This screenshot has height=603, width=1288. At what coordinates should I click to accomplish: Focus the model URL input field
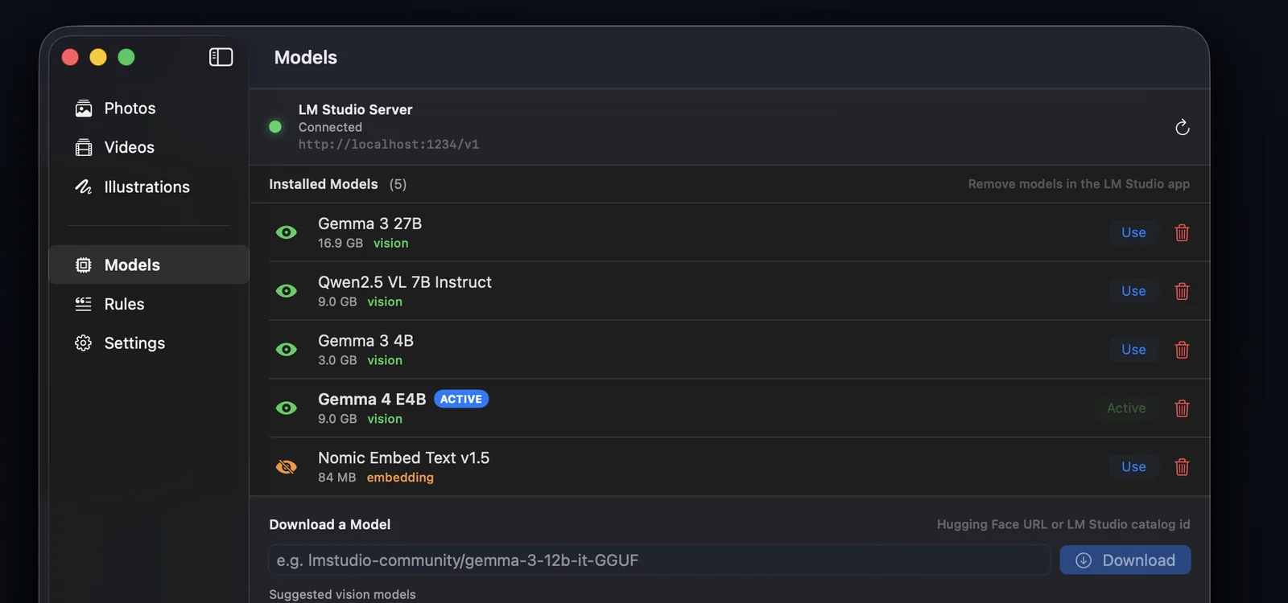click(659, 560)
